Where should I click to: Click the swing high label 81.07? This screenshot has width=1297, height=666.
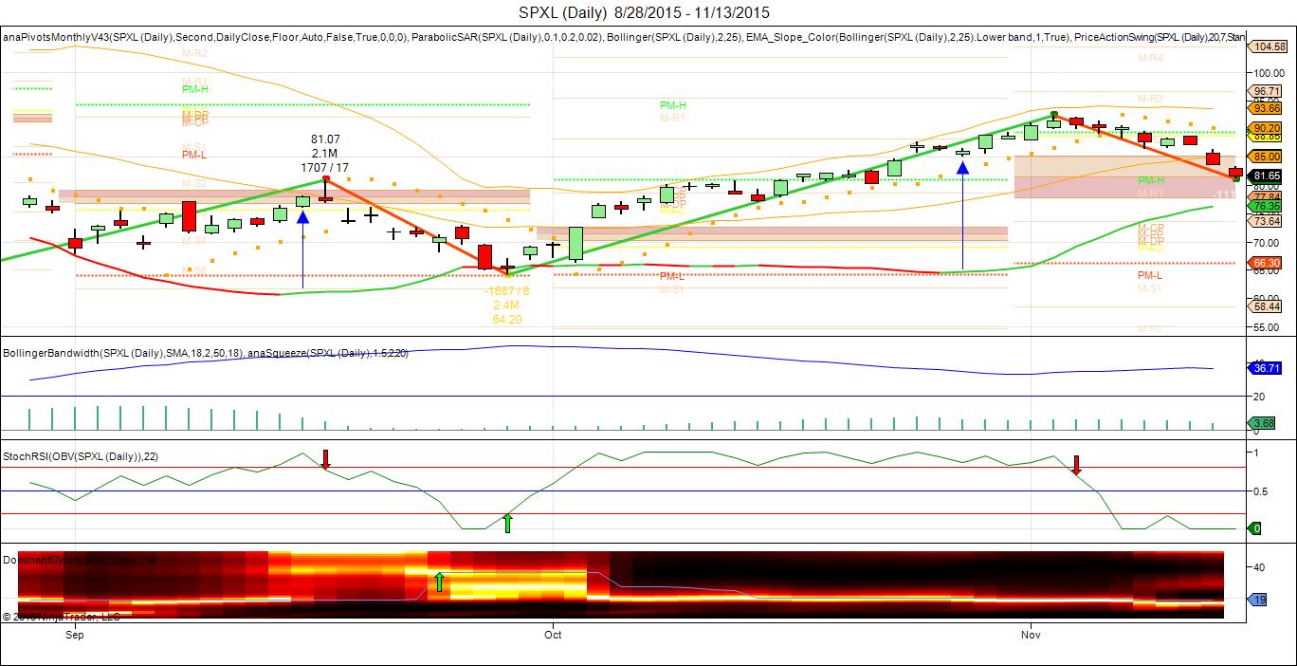[324, 139]
